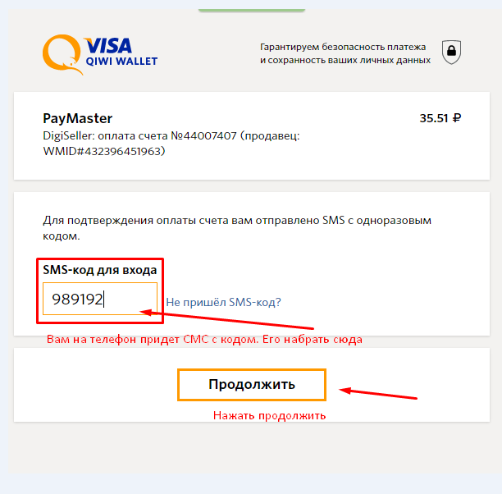Click the SMS confirmation message paragraph
This screenshot has height=494, width=502.
(x=237, y=228)
